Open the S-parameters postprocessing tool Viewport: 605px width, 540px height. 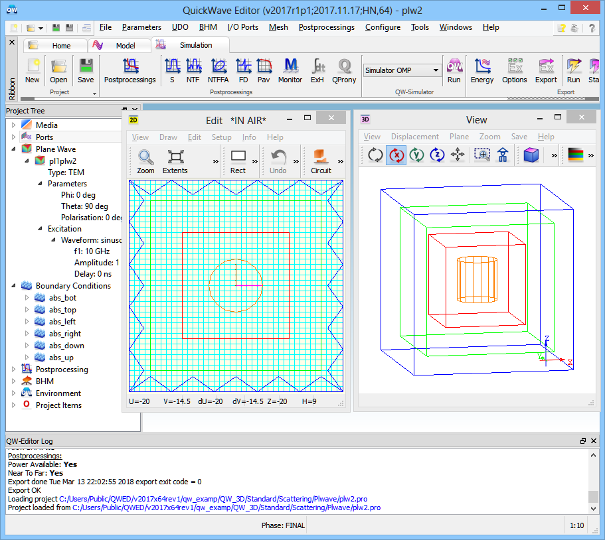pyautogui.click(x=172, y=71)
